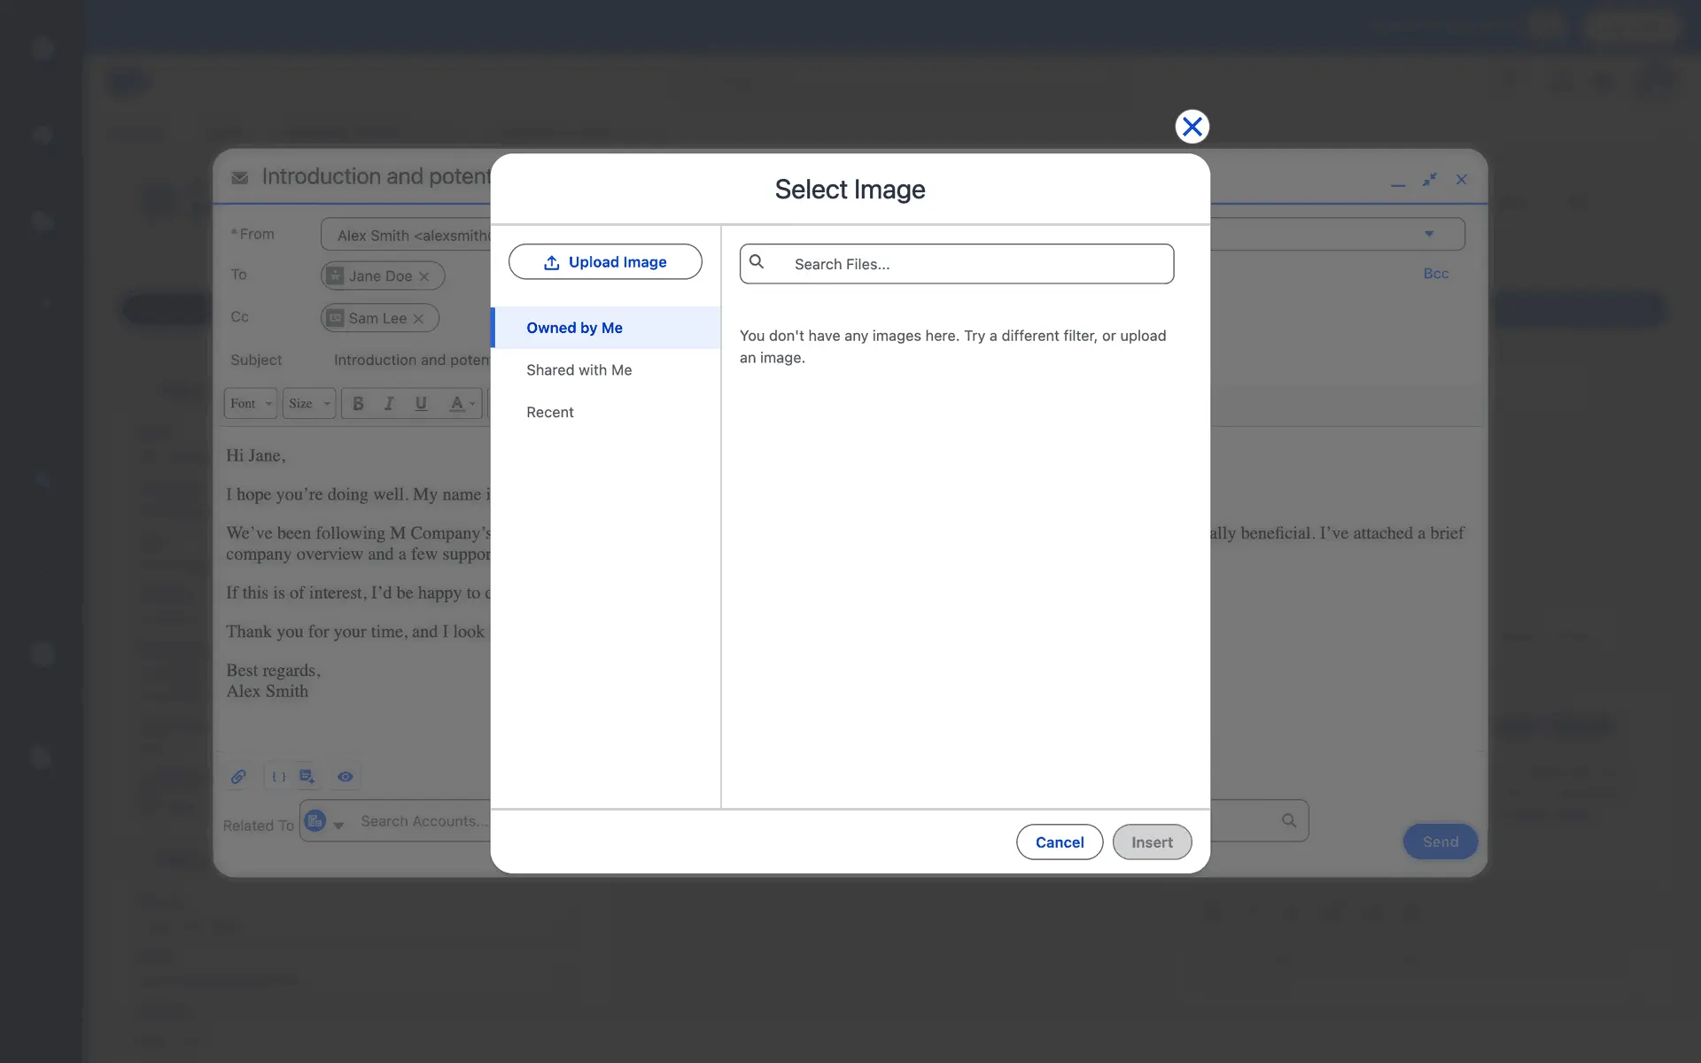Click the insert template icon

[307, 777]
